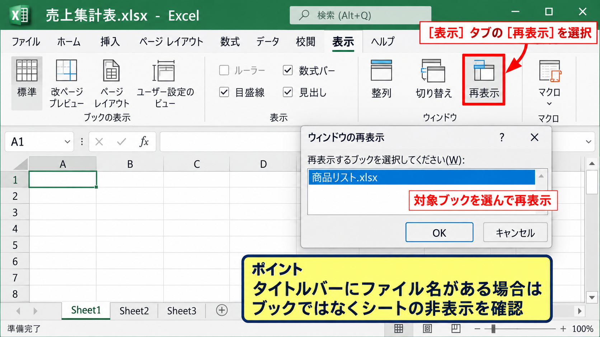Select 商品リスト.xlsx in the list
Image resolution: width=600 pixels, height=337 pixels.
(x=422, y=177)
